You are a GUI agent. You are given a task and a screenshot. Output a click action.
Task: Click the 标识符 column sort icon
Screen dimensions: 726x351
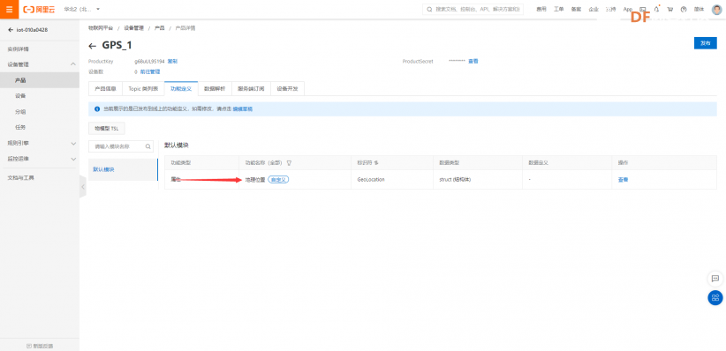pyautogui.click(x=376, y=163)
